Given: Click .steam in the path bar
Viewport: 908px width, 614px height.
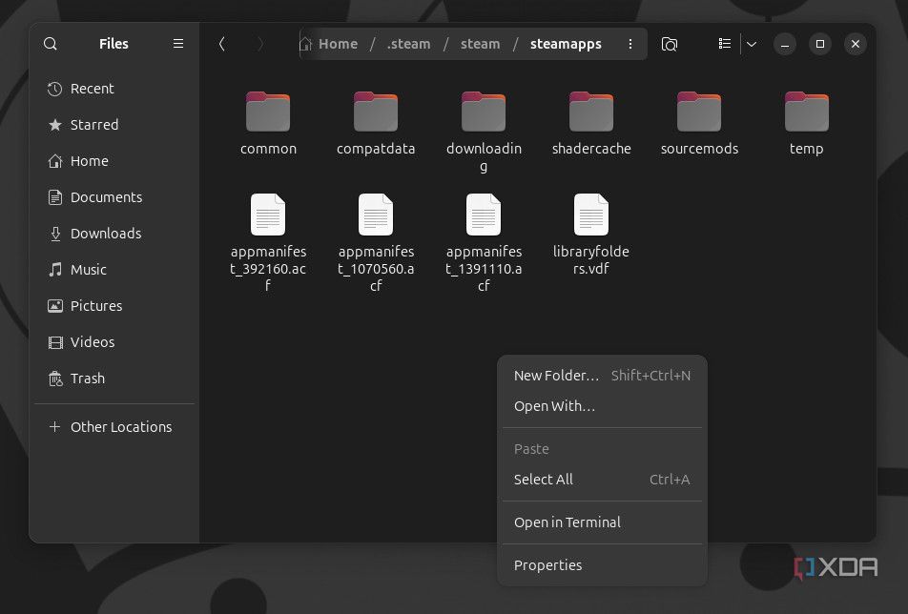Looking at the screenshot, I should pos(409,44).
